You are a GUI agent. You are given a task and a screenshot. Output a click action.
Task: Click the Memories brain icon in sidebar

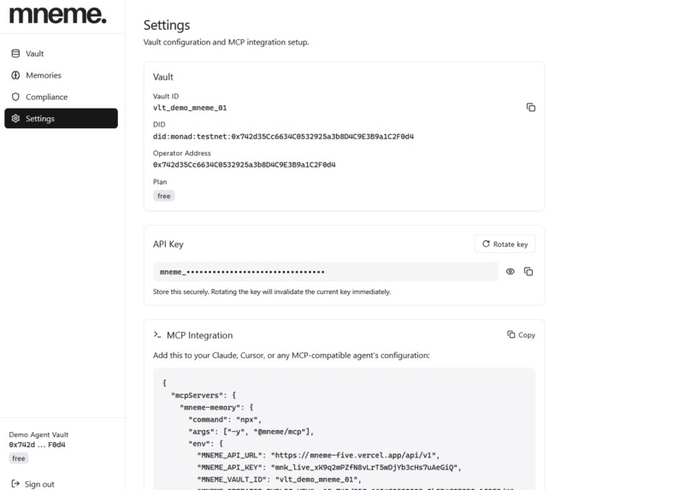[15, 75]
